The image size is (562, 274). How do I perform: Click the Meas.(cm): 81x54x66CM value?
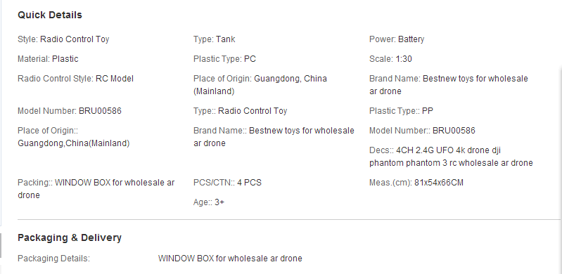416,183
